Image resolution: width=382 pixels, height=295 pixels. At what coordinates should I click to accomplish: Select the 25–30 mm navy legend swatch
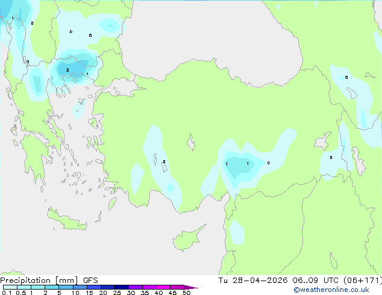pyautogui.click(x=122, y=287)
